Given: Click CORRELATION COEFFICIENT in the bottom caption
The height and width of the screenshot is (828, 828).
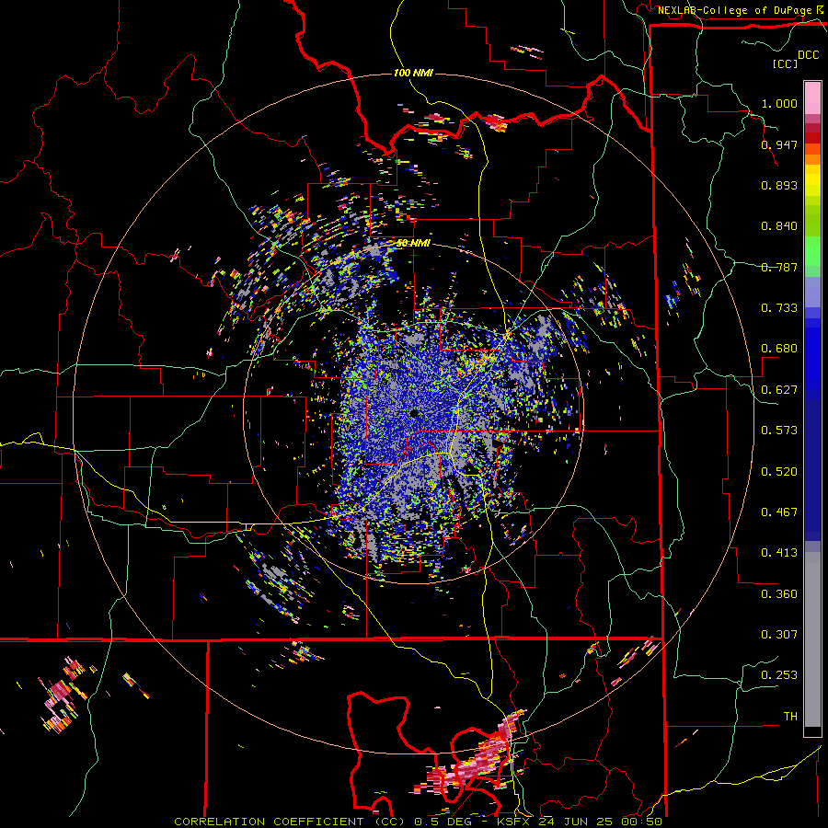Looking at the screenshot, I should coord(269,822).
